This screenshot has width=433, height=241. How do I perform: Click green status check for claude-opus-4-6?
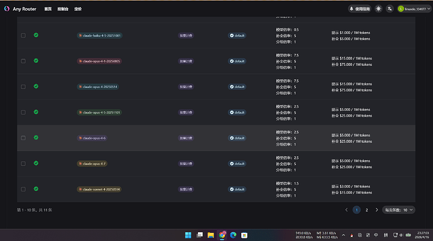[36, 137]
